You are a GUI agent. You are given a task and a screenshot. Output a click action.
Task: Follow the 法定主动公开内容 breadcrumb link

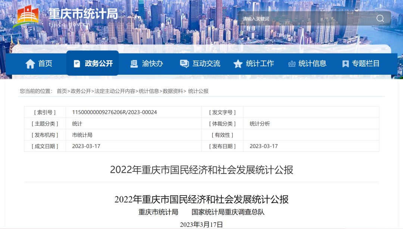click(x=115, y=91)
